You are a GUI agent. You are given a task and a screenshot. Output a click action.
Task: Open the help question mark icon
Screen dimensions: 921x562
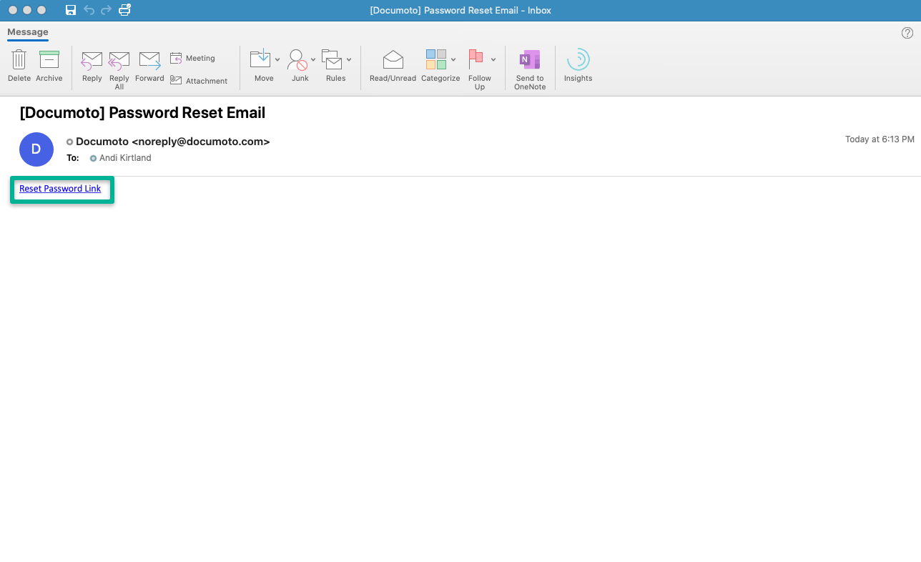point(907,33)
